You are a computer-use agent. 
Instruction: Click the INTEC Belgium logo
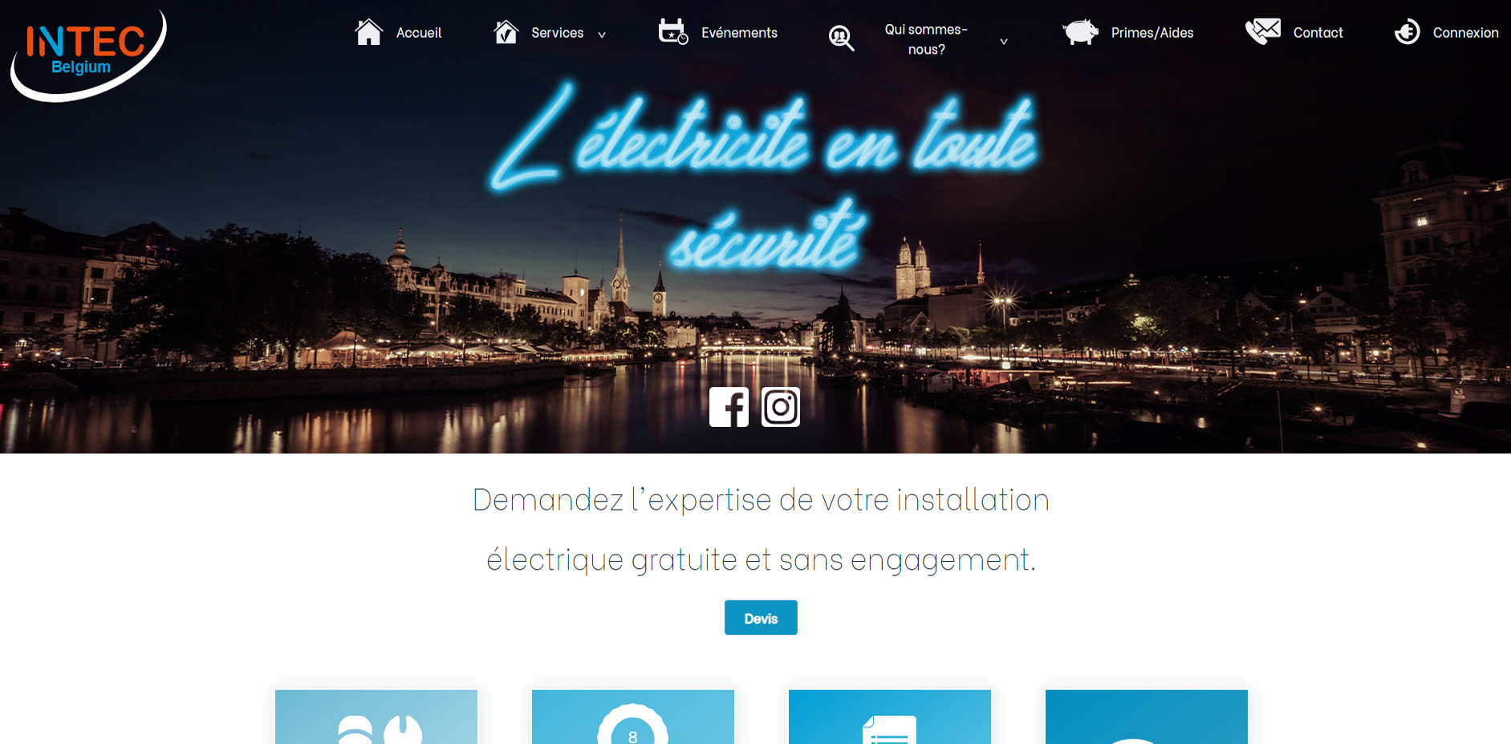pyautogui.click(x=88, y=55)
